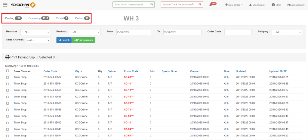This screenshot has height=140, width=308.
Task: Check the box for order 2510-374-19532
Action: [8, 77]
